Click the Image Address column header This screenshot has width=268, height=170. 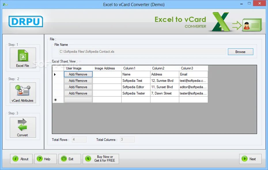pos(107,68)
